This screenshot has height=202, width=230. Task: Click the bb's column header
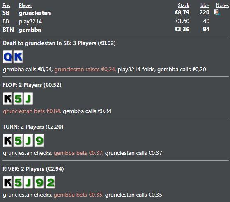(x=205, y=5)
